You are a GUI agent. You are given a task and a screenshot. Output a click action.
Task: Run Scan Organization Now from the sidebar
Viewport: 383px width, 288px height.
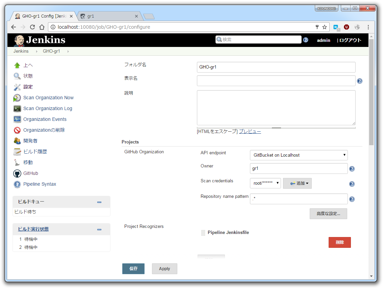pos(48,98)
